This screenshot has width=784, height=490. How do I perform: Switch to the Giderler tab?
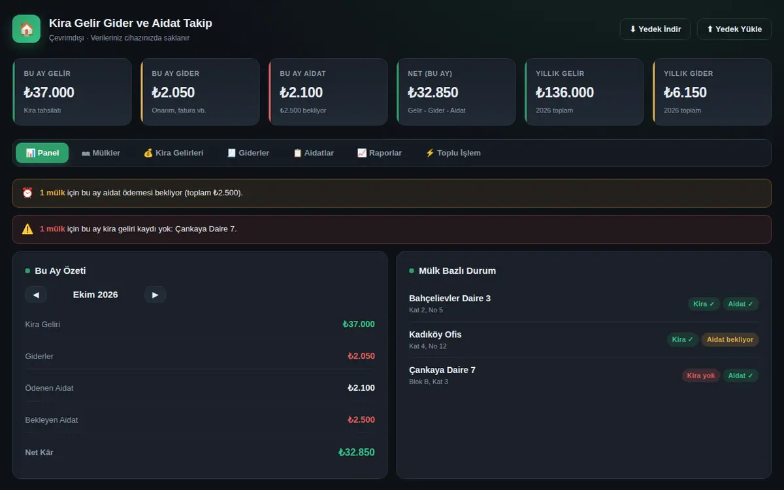pyautogui.click(x=248, y=153)
